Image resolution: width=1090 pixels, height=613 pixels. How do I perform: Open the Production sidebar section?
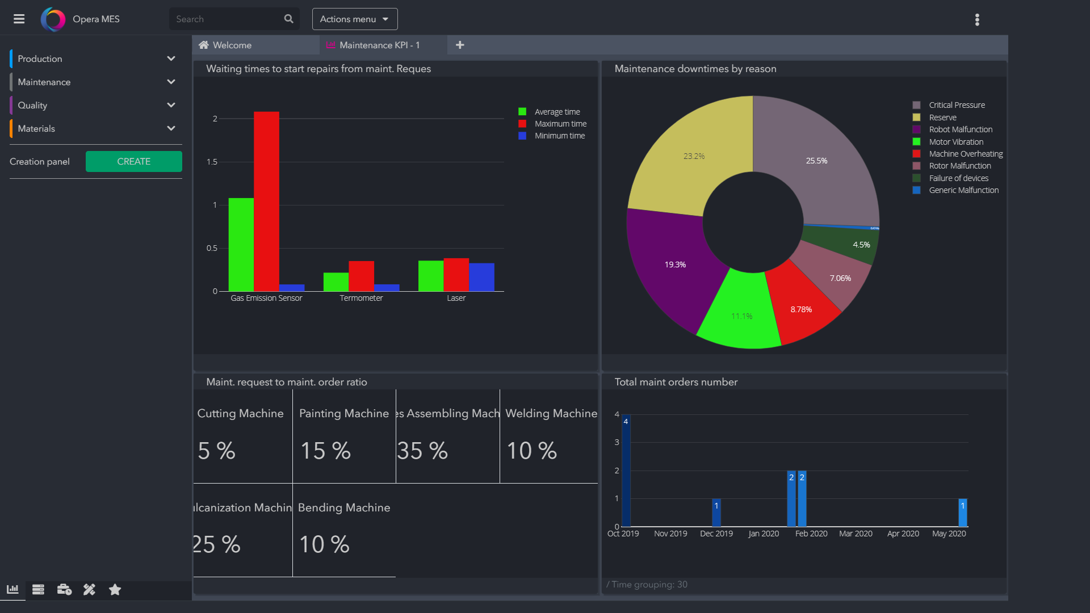point(95,58)
